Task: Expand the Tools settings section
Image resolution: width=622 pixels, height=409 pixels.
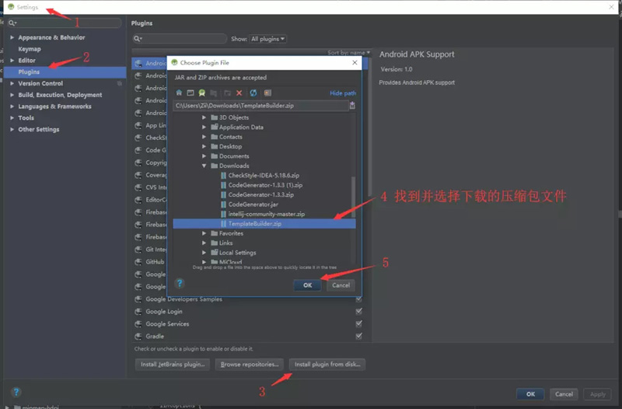Action: point(12,118)
